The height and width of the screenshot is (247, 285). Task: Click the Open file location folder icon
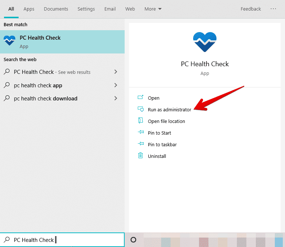pyautogui.click(x=141, y=120)
